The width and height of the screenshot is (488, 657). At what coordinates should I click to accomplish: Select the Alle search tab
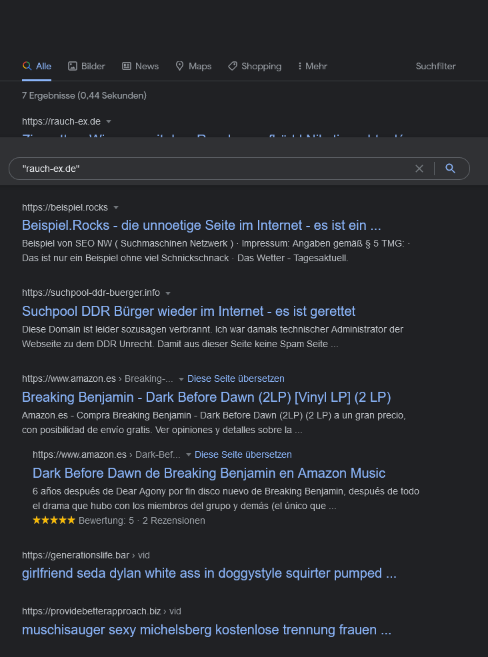click(x=37, y=66)
